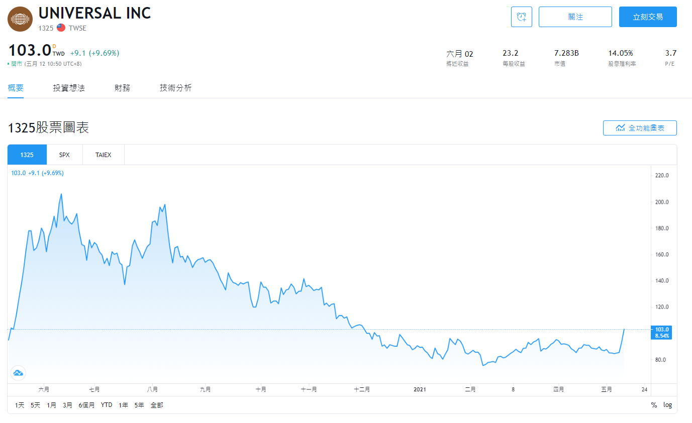
Task: Set chart range to 1月
Action: click(x=51, y=405)
